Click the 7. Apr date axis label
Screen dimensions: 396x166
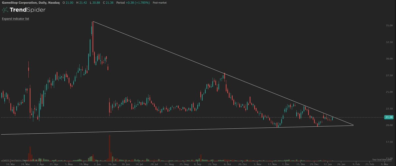40,164
